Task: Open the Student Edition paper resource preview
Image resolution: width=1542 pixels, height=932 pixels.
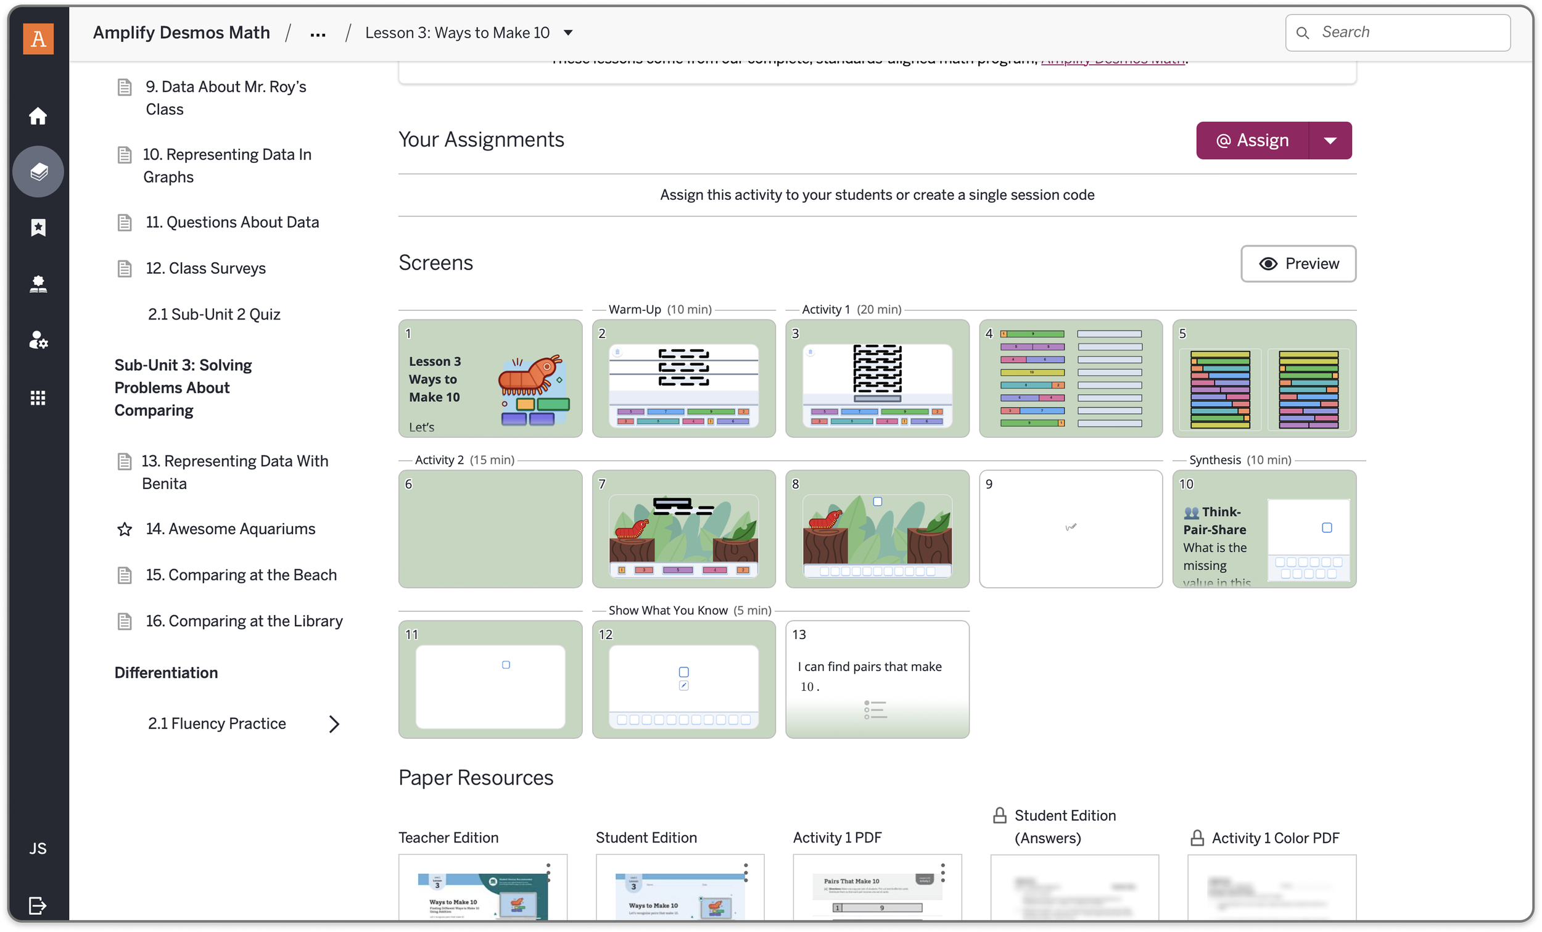Action: point(680,888)
